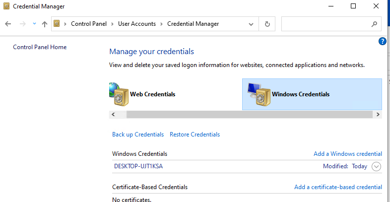The height and width of the screenshot is (202, 390).
Task: Select Control Panel in the breadcrumb
Action: click(89, 24)
